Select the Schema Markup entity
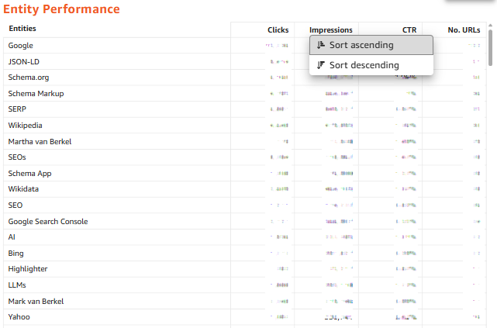Screen dimensions: 497x328 tap(36, 94)
